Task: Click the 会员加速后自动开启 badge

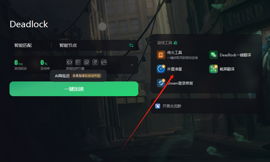Action: pos(86,76)
